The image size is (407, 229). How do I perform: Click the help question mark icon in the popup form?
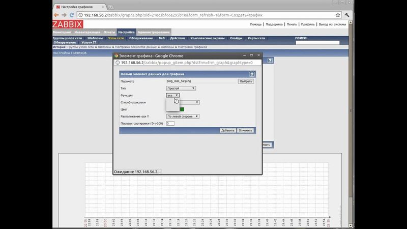pos(252,74)
